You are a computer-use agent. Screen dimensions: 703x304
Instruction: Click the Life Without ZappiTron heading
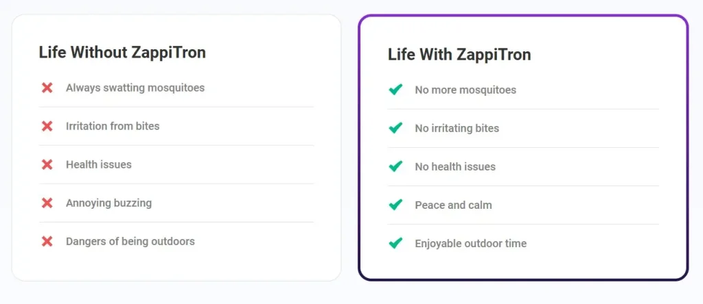[x=122, y=52]
